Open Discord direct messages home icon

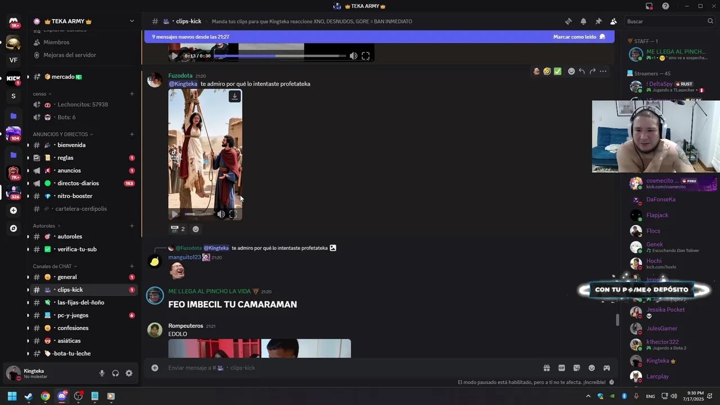[x=13, y=21]
